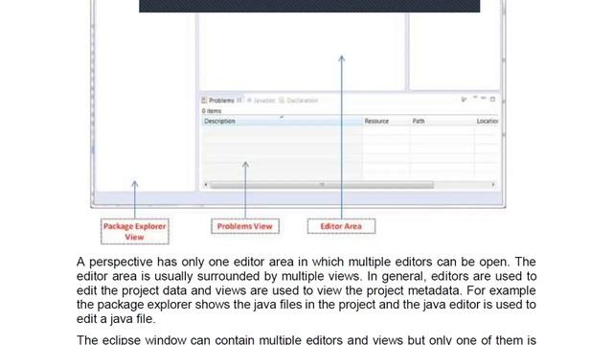
Task: Click the left scroll arrow in Problems view
Action: point(206,185)
